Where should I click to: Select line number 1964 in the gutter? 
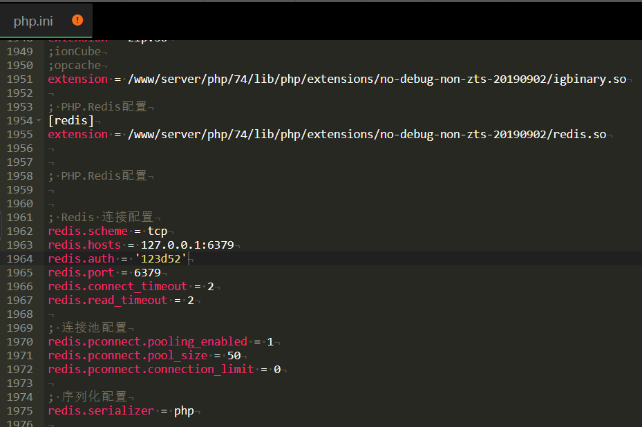(19, 258)
